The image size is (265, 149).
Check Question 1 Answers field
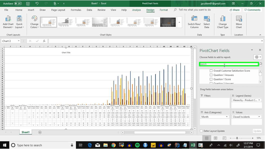tap(211, 75)
